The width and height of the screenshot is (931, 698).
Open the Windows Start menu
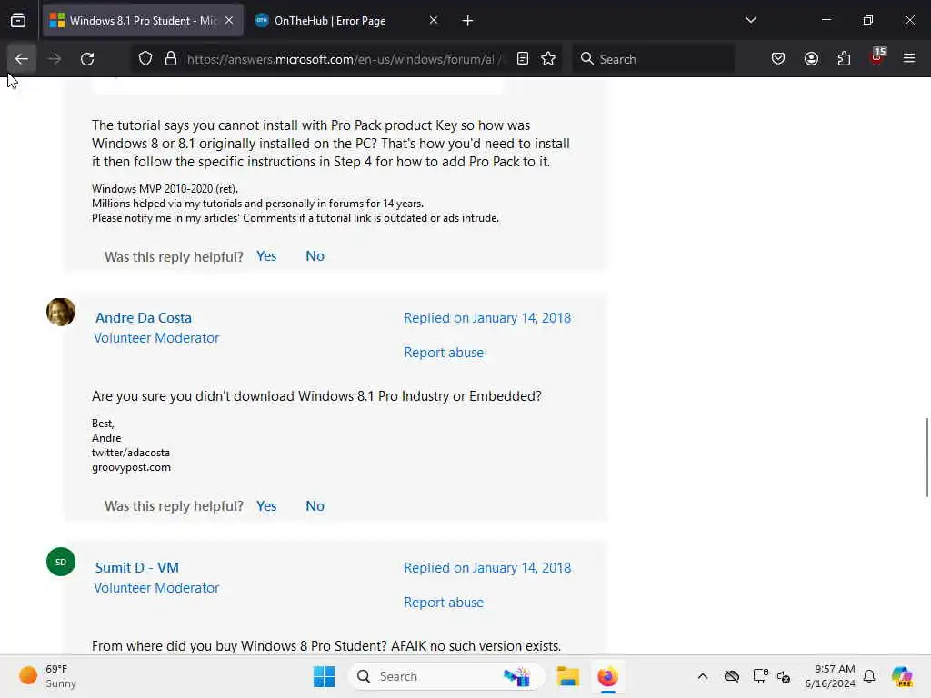click(x=325, y=676)
